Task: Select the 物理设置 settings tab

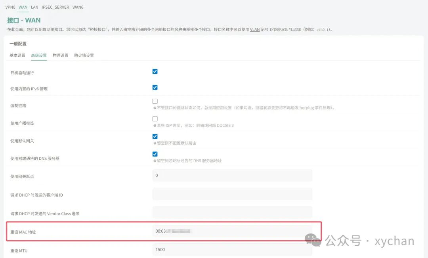Action: 60,55
